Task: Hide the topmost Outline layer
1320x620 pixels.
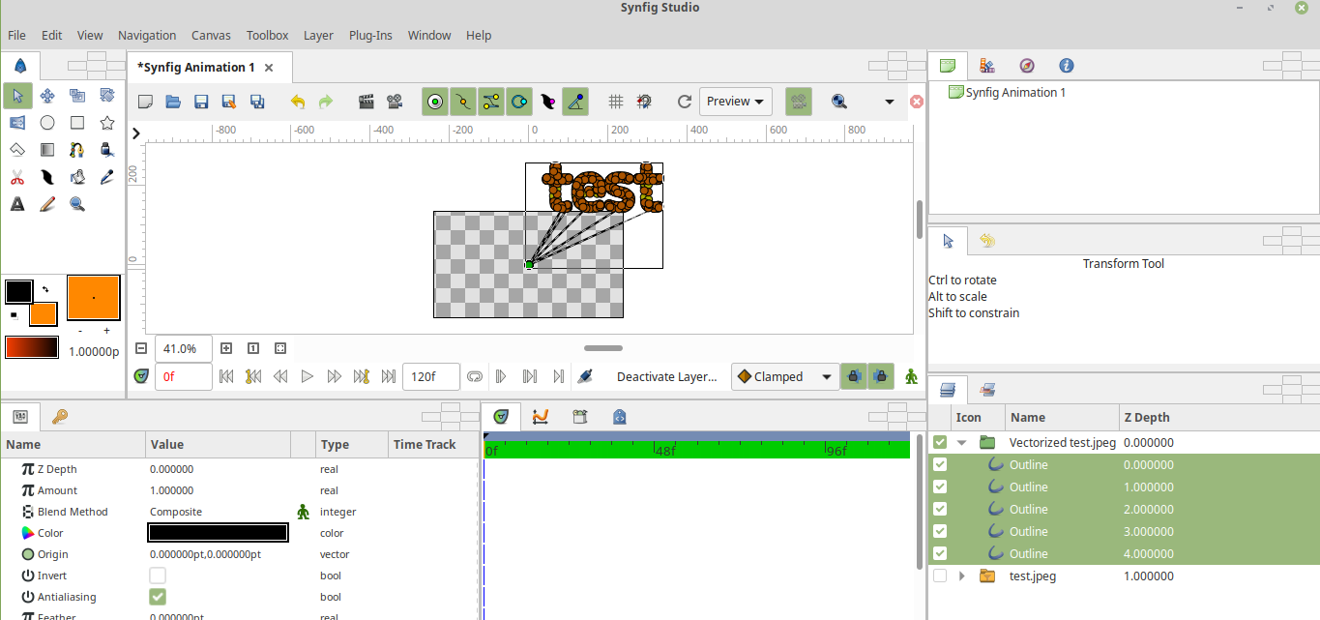Action: pyautogui.click(x=939, y=464)
